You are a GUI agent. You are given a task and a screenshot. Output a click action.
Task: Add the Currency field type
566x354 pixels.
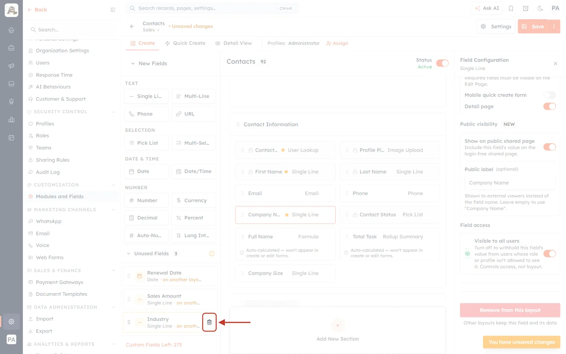click(x=194, y=201)
